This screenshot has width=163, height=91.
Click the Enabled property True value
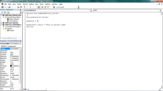click(14, 62)
